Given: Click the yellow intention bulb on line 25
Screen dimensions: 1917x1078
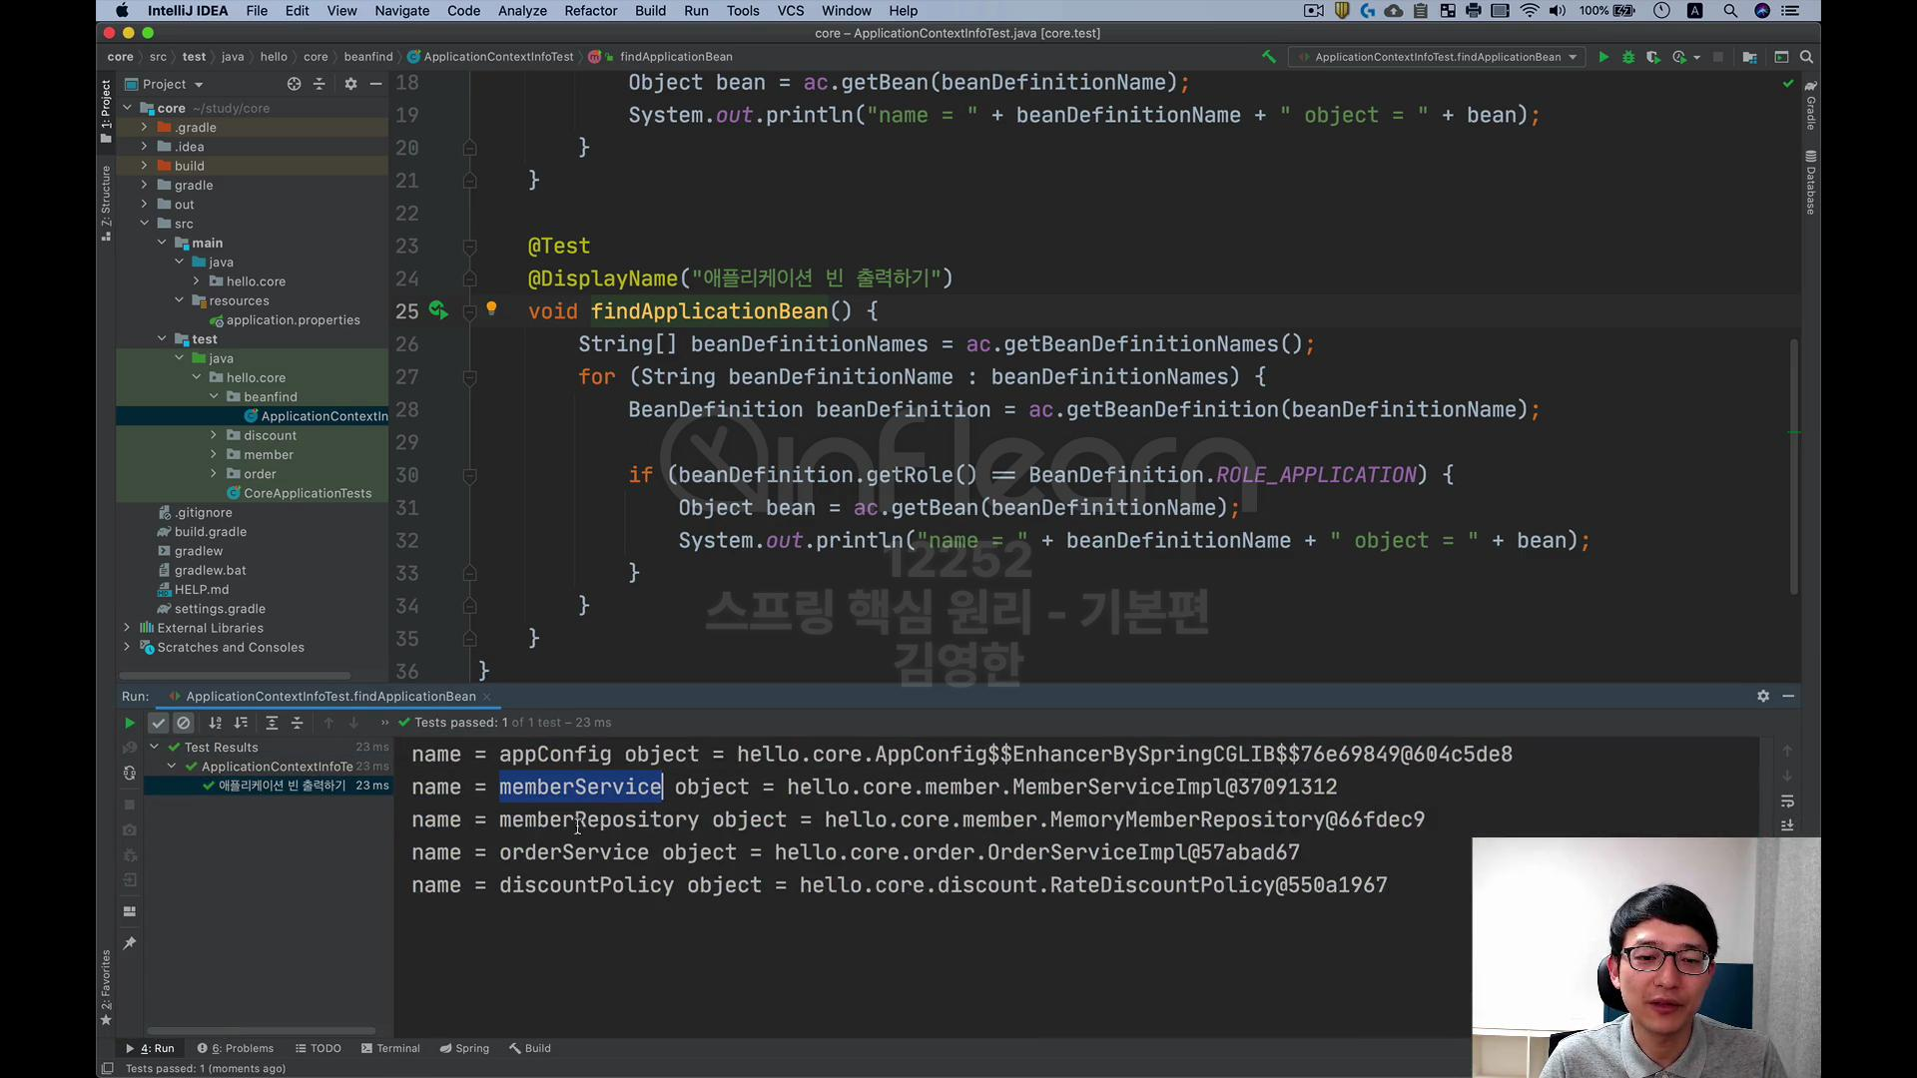Looking at the screenshot, I should tap(491, 308).
